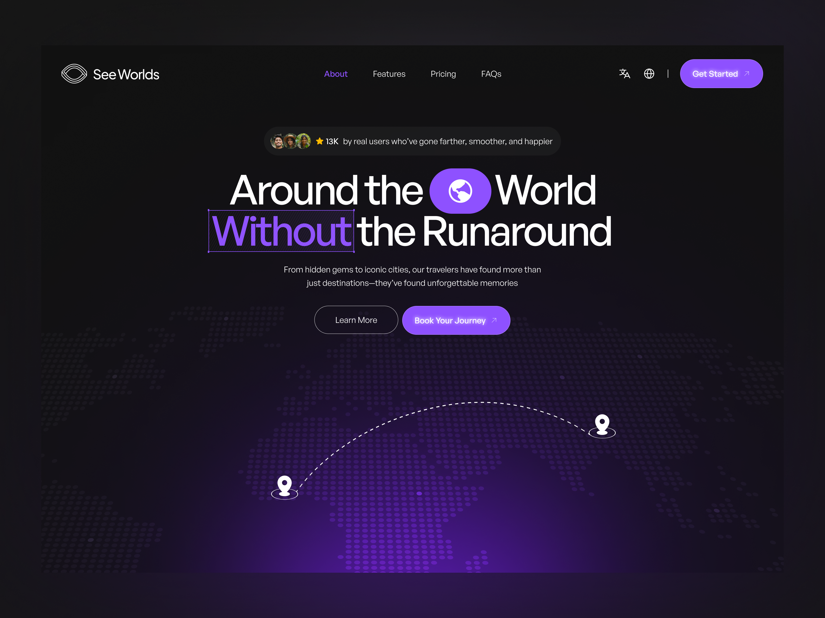Open the About nav item
The height and width of the screenshot is (618, 825).
coord(336,74)
